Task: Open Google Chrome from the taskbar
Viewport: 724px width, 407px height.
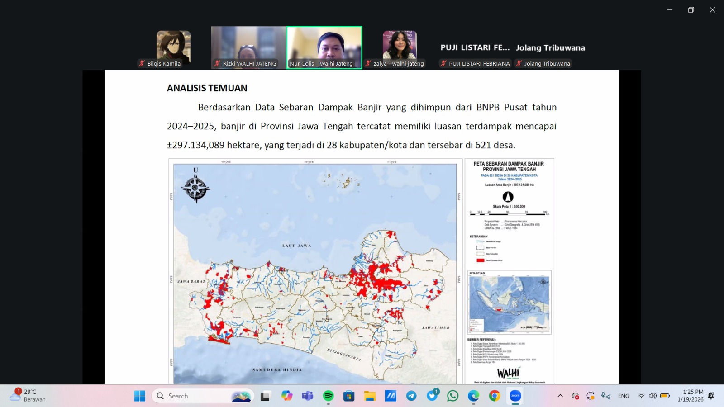Action: pos(494,396)
